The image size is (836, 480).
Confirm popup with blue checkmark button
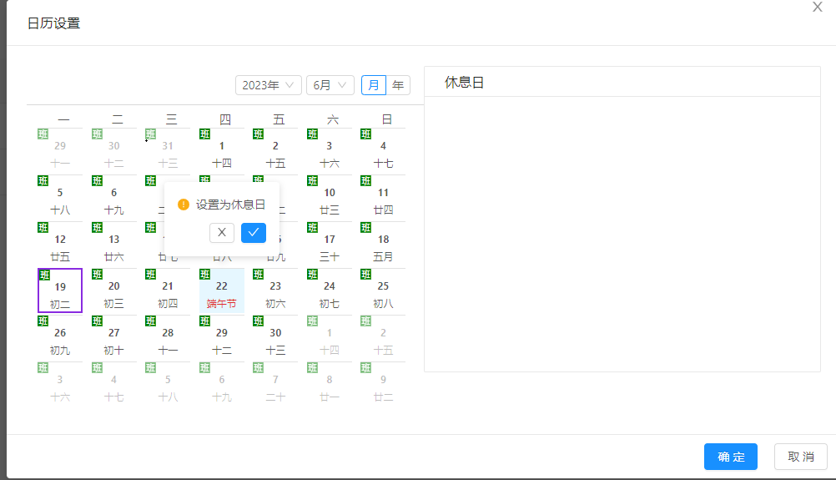pos(254,232)
